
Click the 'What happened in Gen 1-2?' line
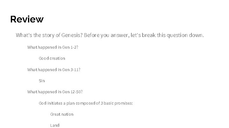(x=53, y=47)
